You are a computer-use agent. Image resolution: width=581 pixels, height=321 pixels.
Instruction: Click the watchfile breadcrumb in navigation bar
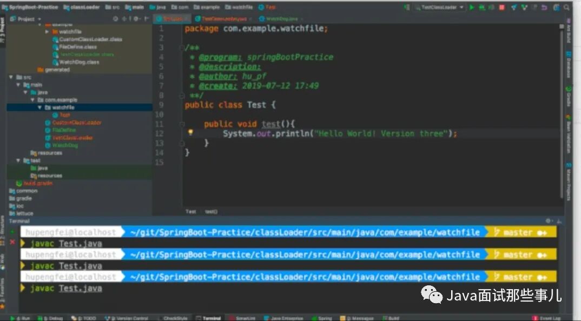coord(239,7)
